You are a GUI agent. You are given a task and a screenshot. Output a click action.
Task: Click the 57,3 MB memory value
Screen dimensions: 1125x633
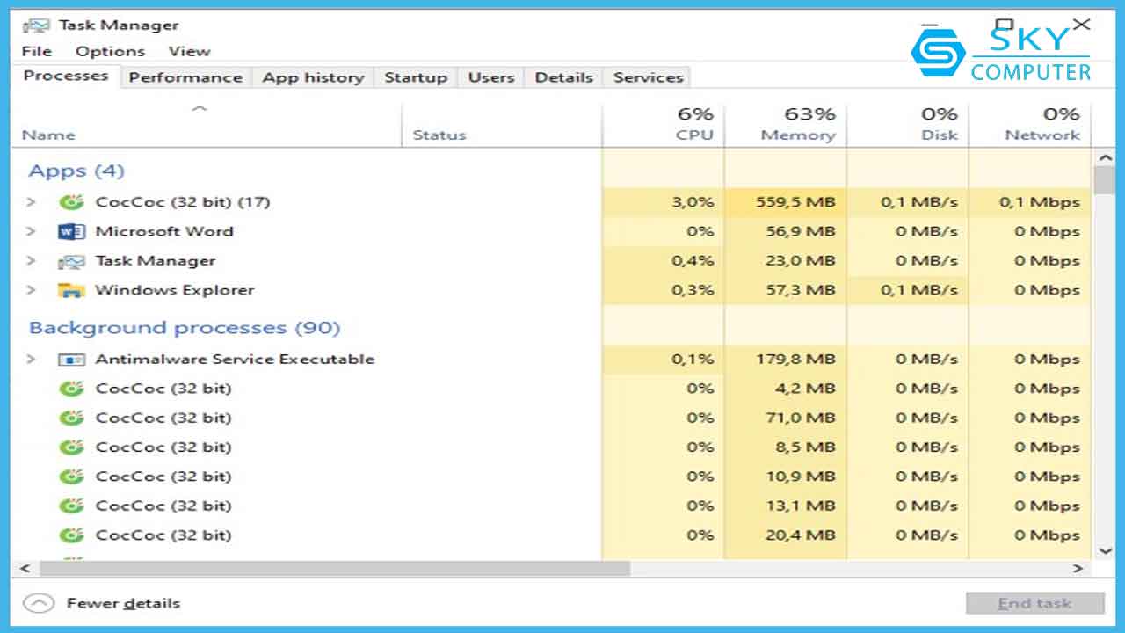(x=800, y=290)
